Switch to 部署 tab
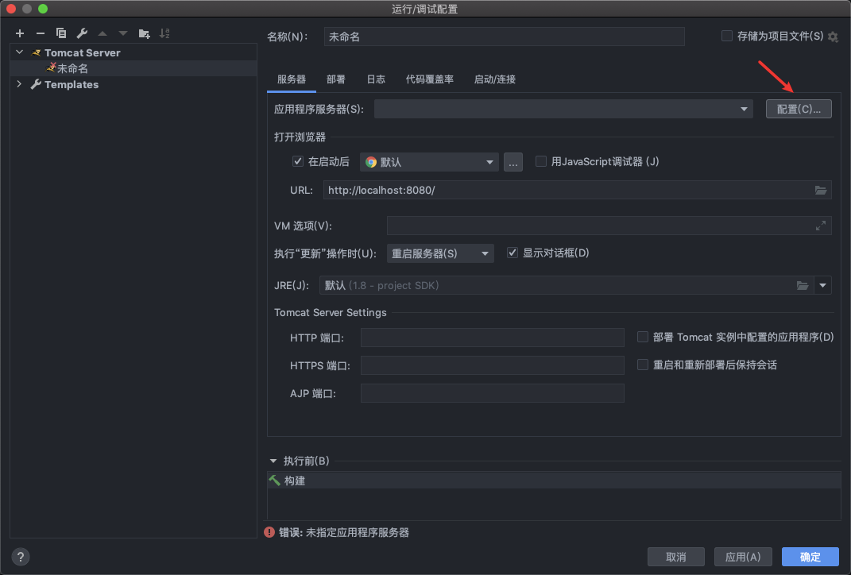The width and height of the screenshot is (851, 575). click(x=336, y=79)
